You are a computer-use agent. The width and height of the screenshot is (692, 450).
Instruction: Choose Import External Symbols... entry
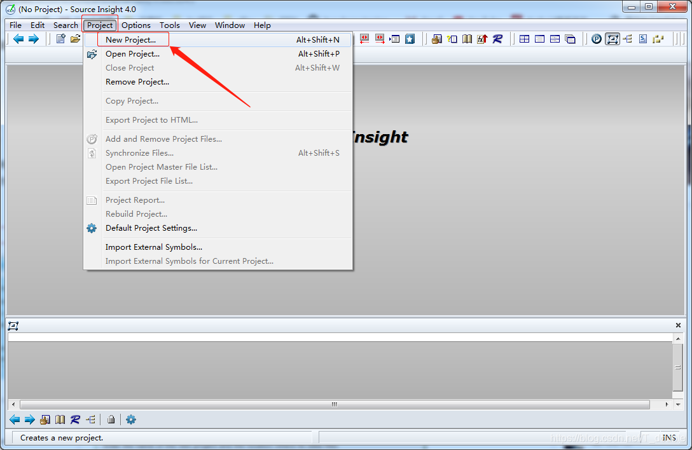218,247
